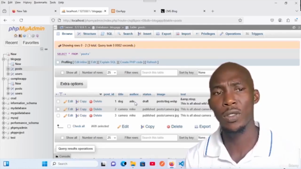Tick the Check all checkbox
301x169 pixels.
point(69,126)
